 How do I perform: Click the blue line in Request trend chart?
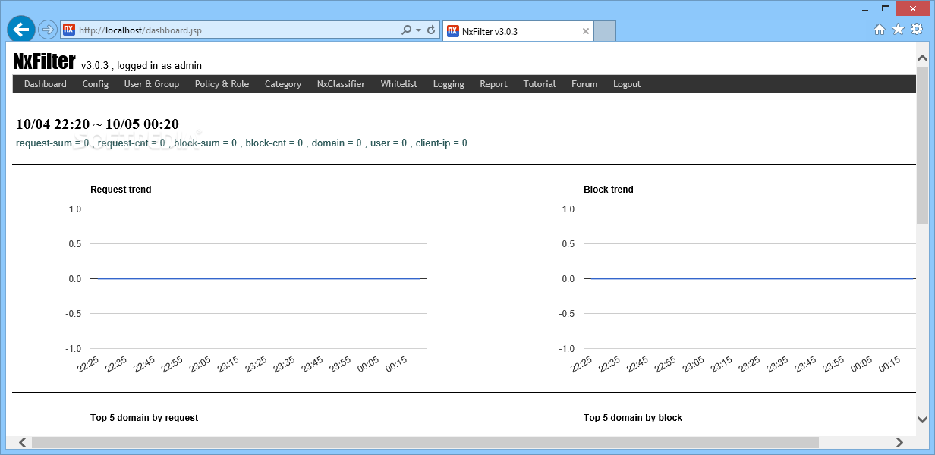(259, 278)
